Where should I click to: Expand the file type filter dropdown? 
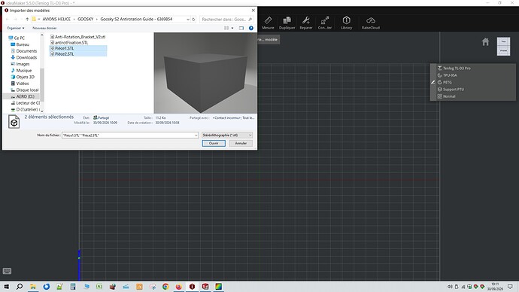point(250,135)
